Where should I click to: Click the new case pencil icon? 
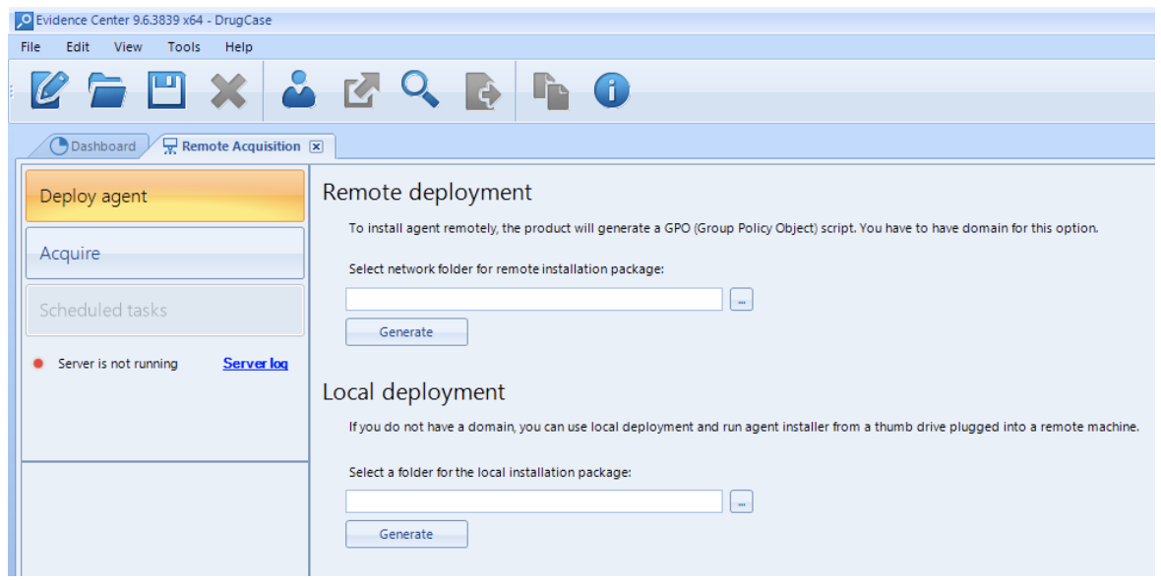pyautogui.click(x=49, y=90)
